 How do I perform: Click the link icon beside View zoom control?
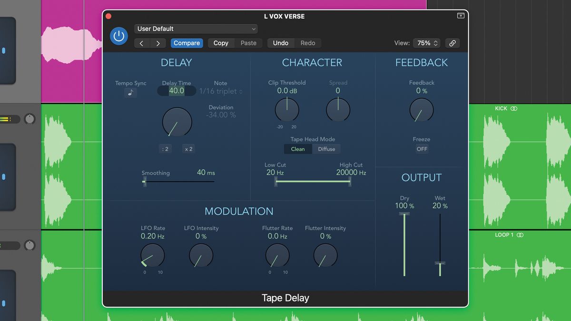[452, 43]
